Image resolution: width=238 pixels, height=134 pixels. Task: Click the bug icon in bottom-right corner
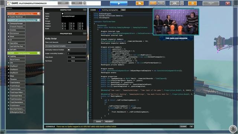click(x=233, y=129)
